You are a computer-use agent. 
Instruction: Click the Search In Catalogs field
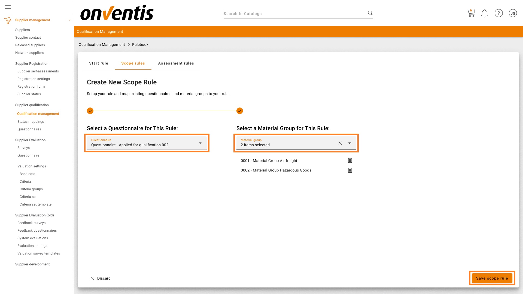294,14
